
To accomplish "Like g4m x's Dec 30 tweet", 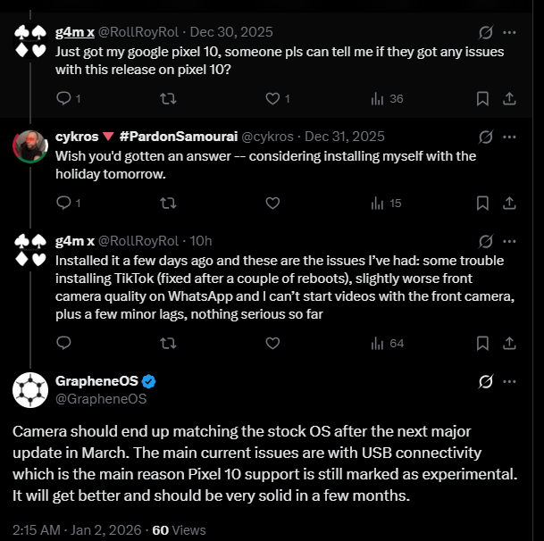I will [x=272, y=98].
